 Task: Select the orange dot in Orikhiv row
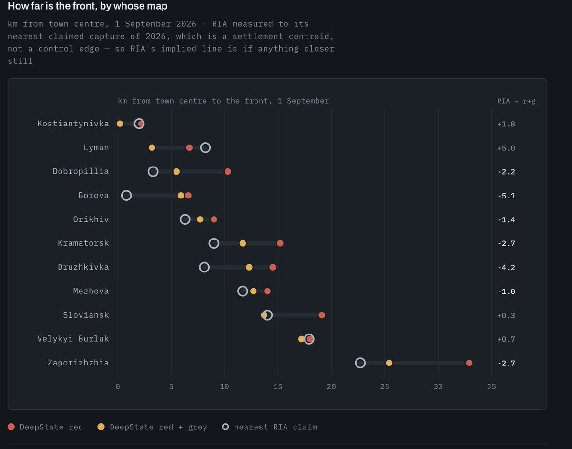click(200, 219)
